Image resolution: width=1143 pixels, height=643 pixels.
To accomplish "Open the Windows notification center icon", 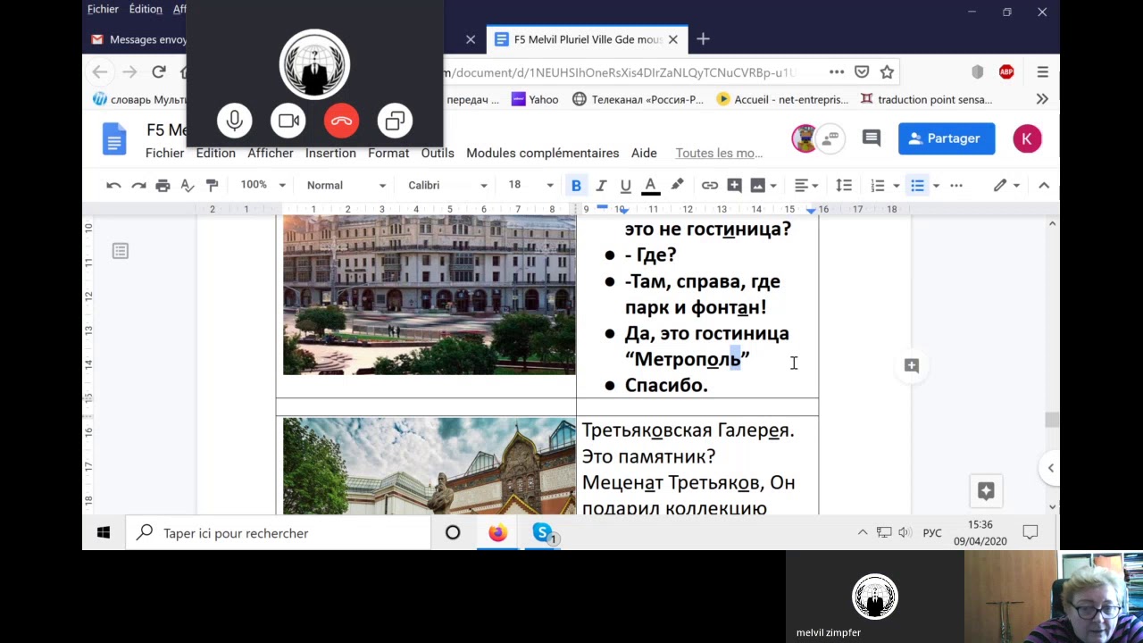I will pos(1030,533).
